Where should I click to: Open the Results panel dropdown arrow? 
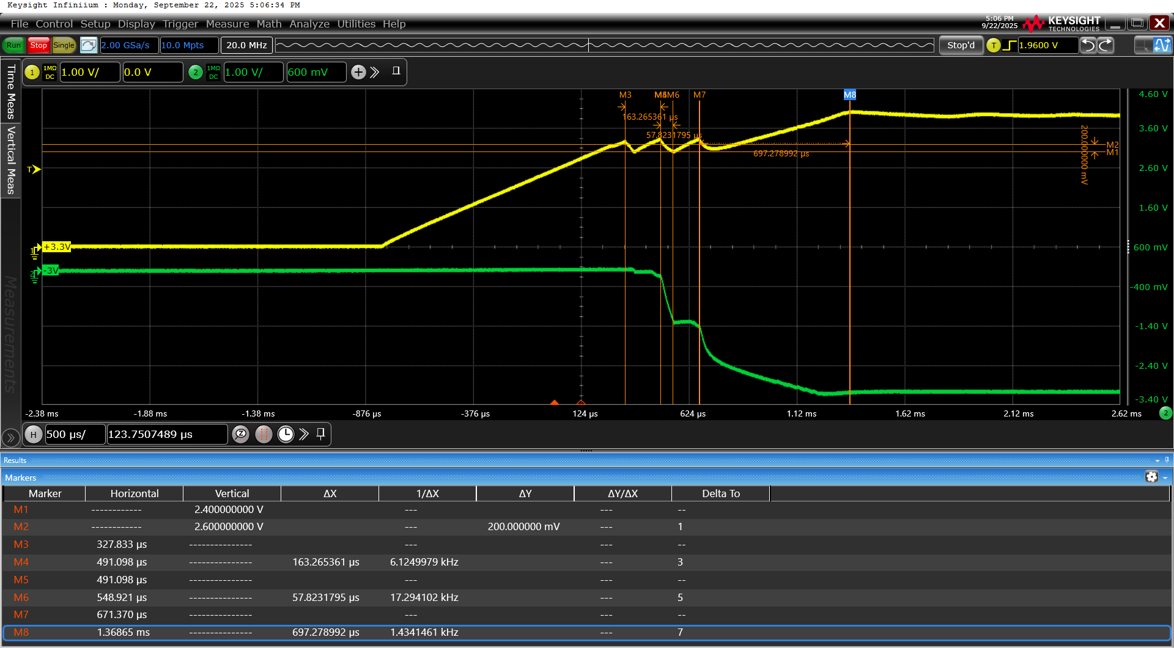1157,461
